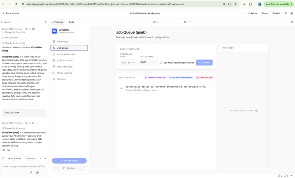Focus the Command / Task input field
Screen dimensions: 295x178
point(128,62)
